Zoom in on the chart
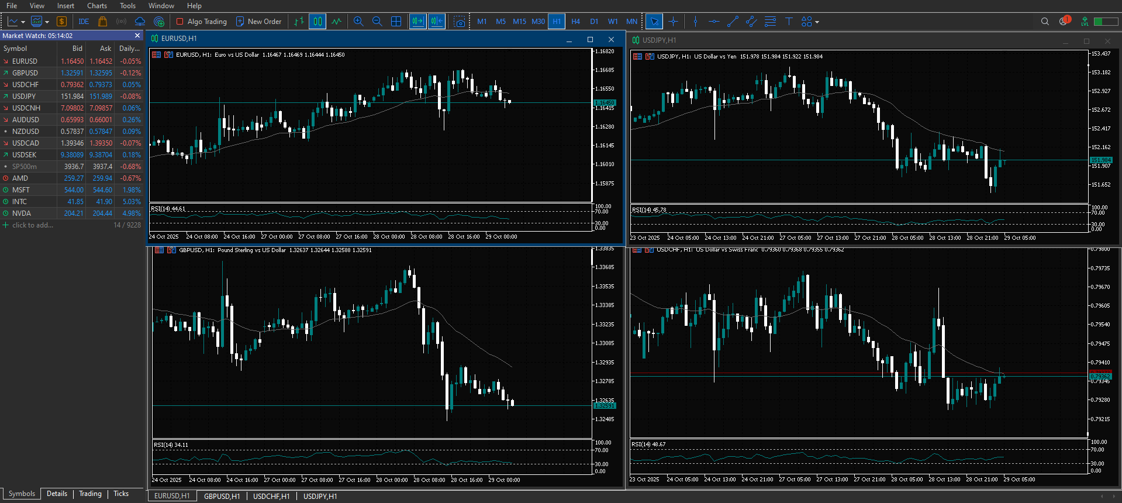The width and height of the screenshot is (1122, 503). [x=358, y=22]
